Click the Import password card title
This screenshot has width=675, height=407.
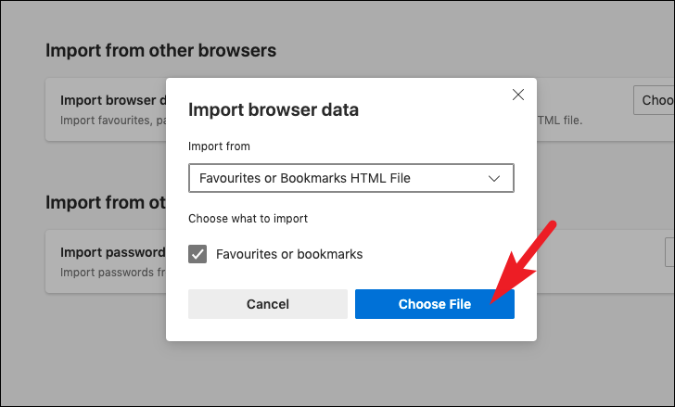point(113,252)
